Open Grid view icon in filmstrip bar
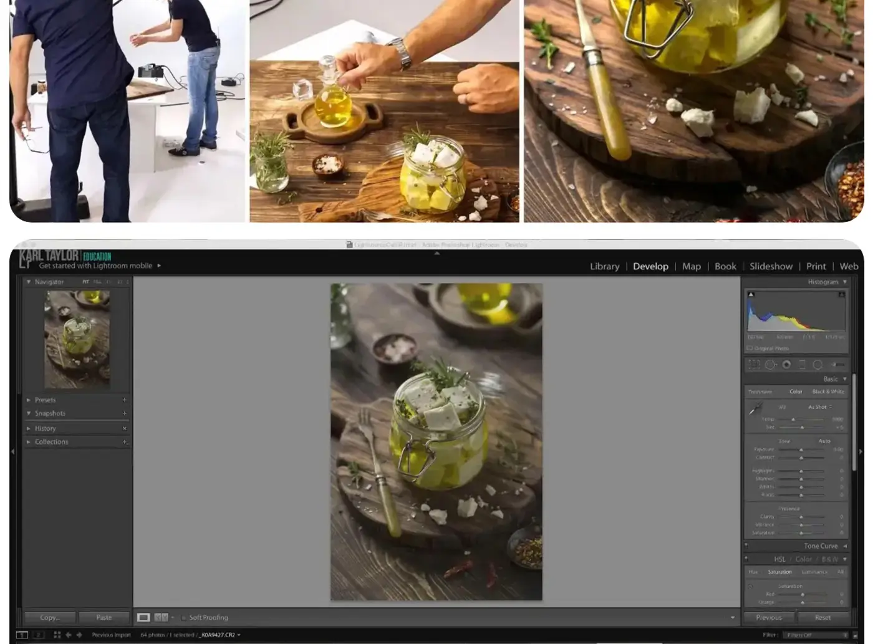The width and height of the screenshot is (873, 644). pyautogui.click(x=57, y=635)
